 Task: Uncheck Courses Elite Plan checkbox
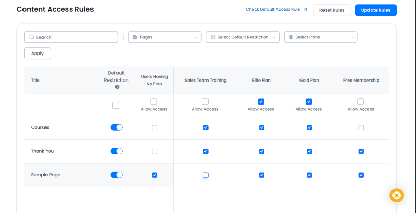click(x=262, y=128)
